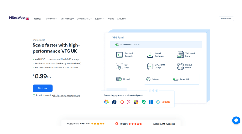Click the hostadvice logo

coord(73,123)
